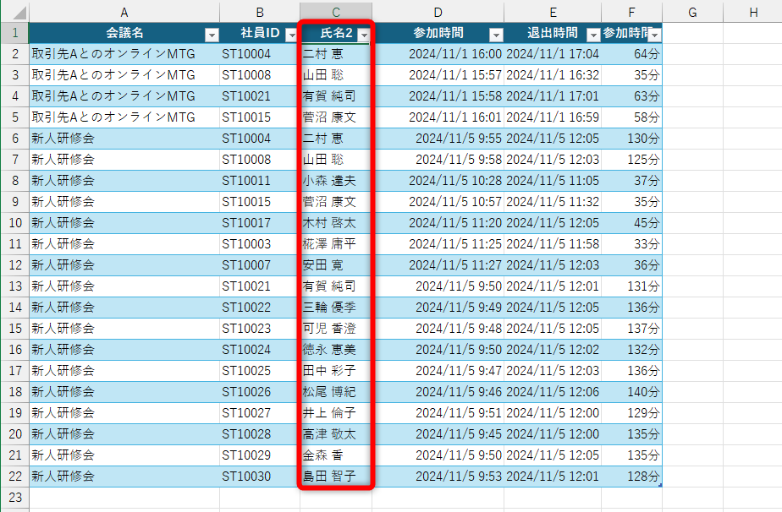Select column H header
The image size is (782, 512).
pos(753,13)
